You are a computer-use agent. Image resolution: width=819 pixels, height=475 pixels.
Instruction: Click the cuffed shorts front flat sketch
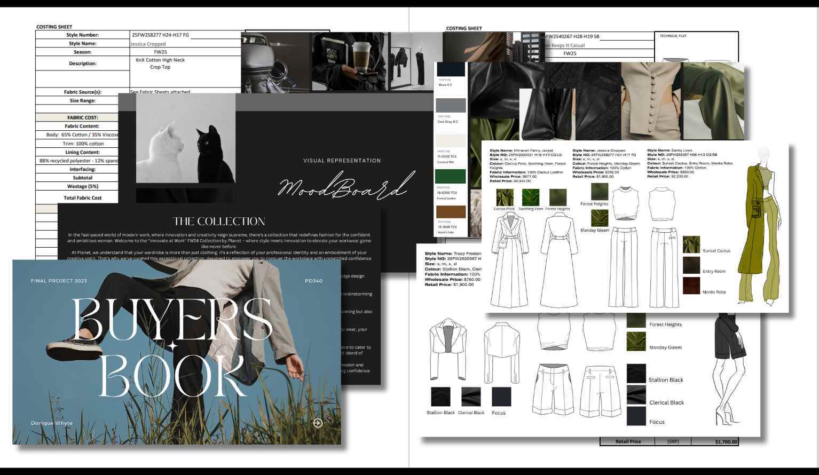tap(553, 390)
